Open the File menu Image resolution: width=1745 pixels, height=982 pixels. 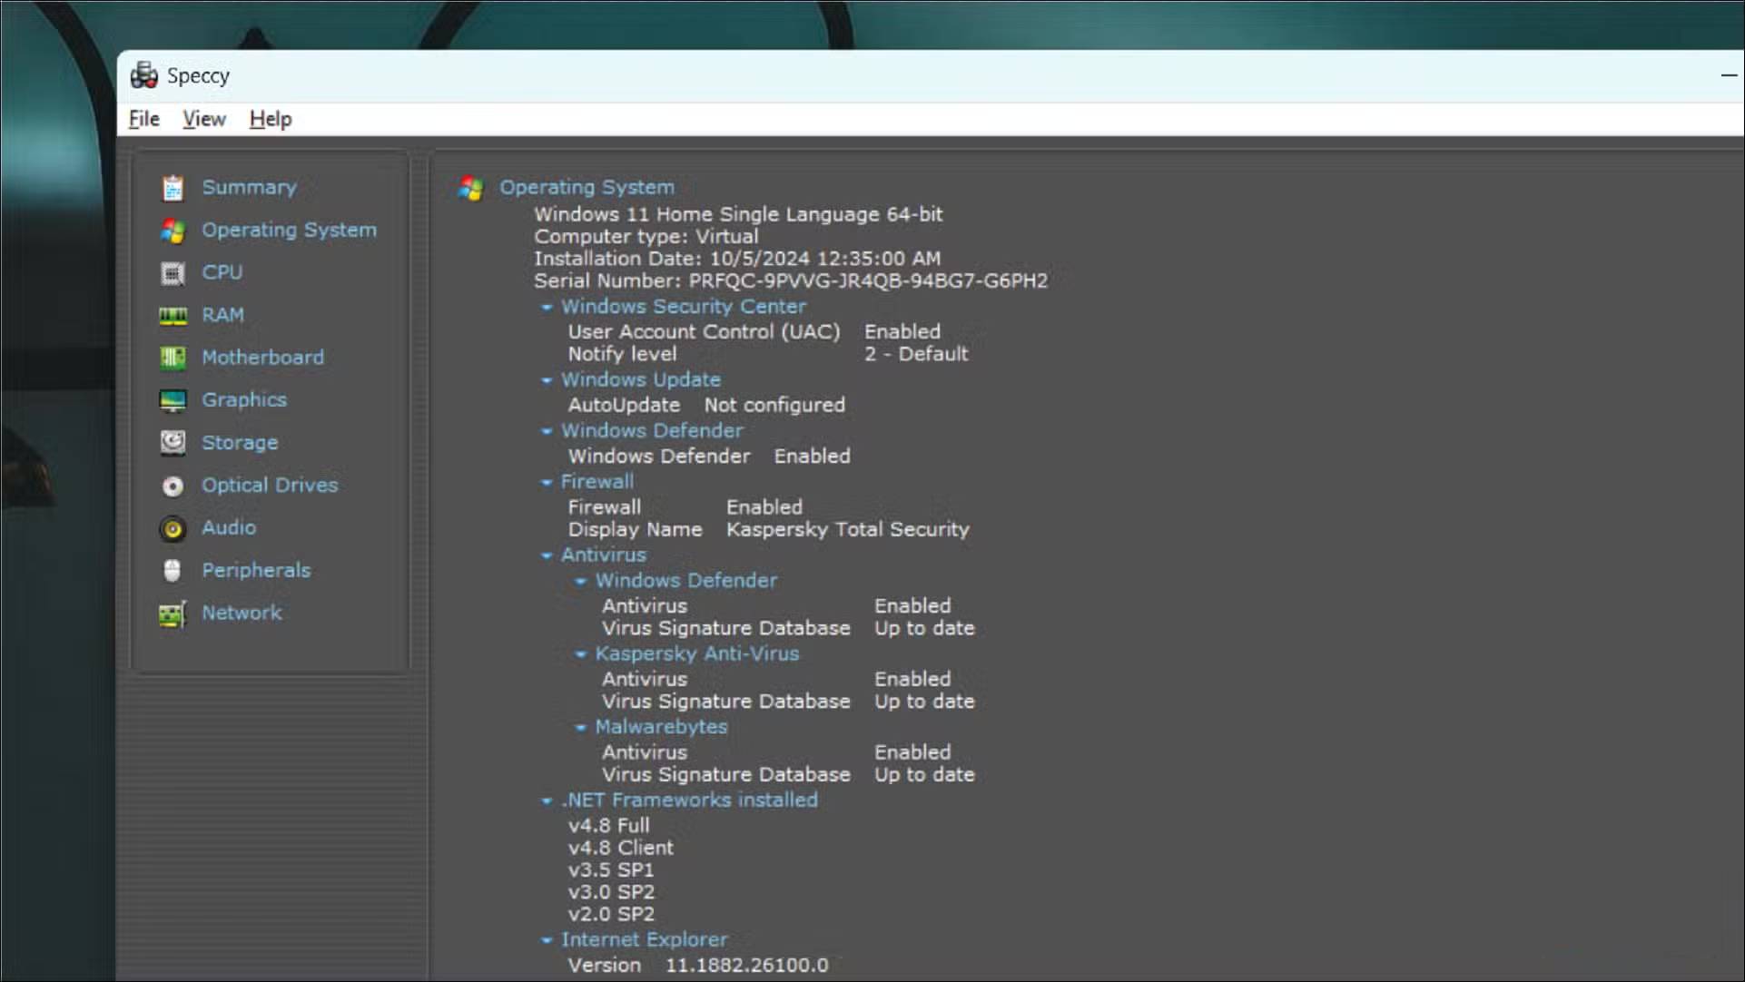coord(143,119)
